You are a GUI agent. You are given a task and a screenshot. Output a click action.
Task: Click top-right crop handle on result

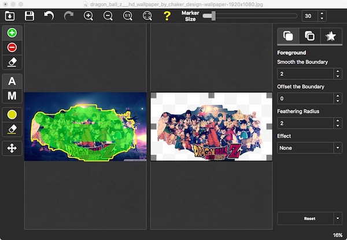click(270, 95)
